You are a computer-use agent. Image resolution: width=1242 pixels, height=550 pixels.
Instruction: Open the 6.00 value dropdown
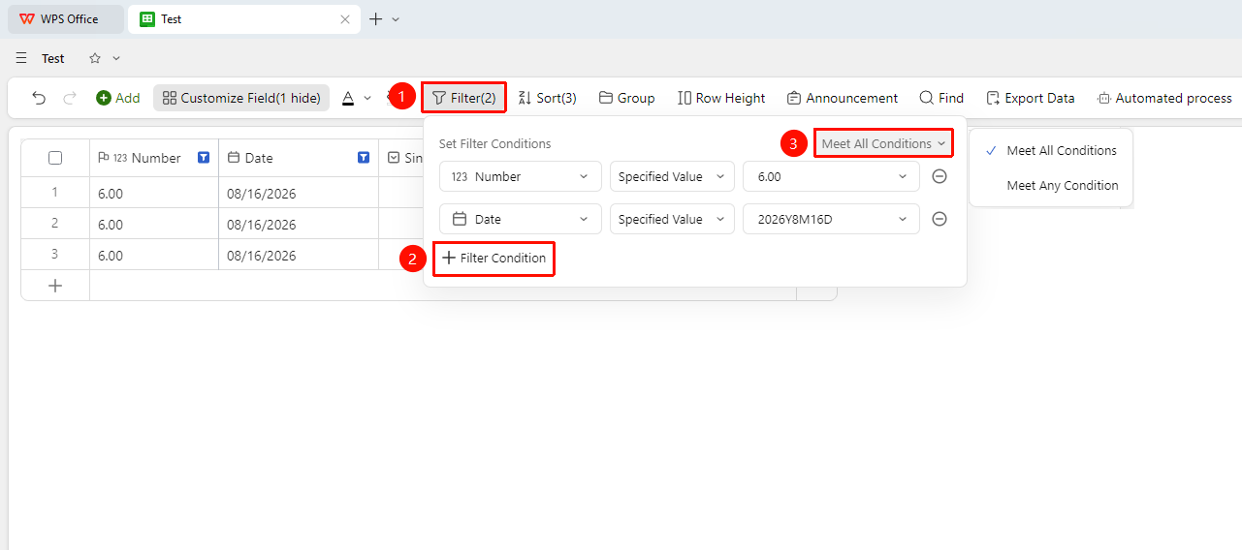point(831,176)
